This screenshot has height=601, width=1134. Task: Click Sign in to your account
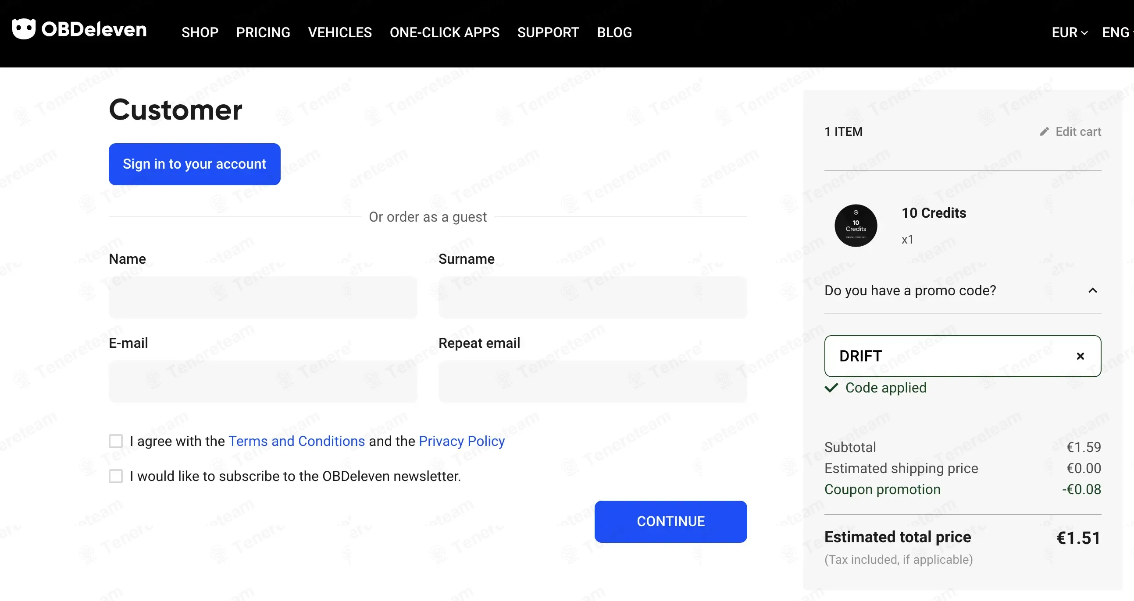(195, 164)
